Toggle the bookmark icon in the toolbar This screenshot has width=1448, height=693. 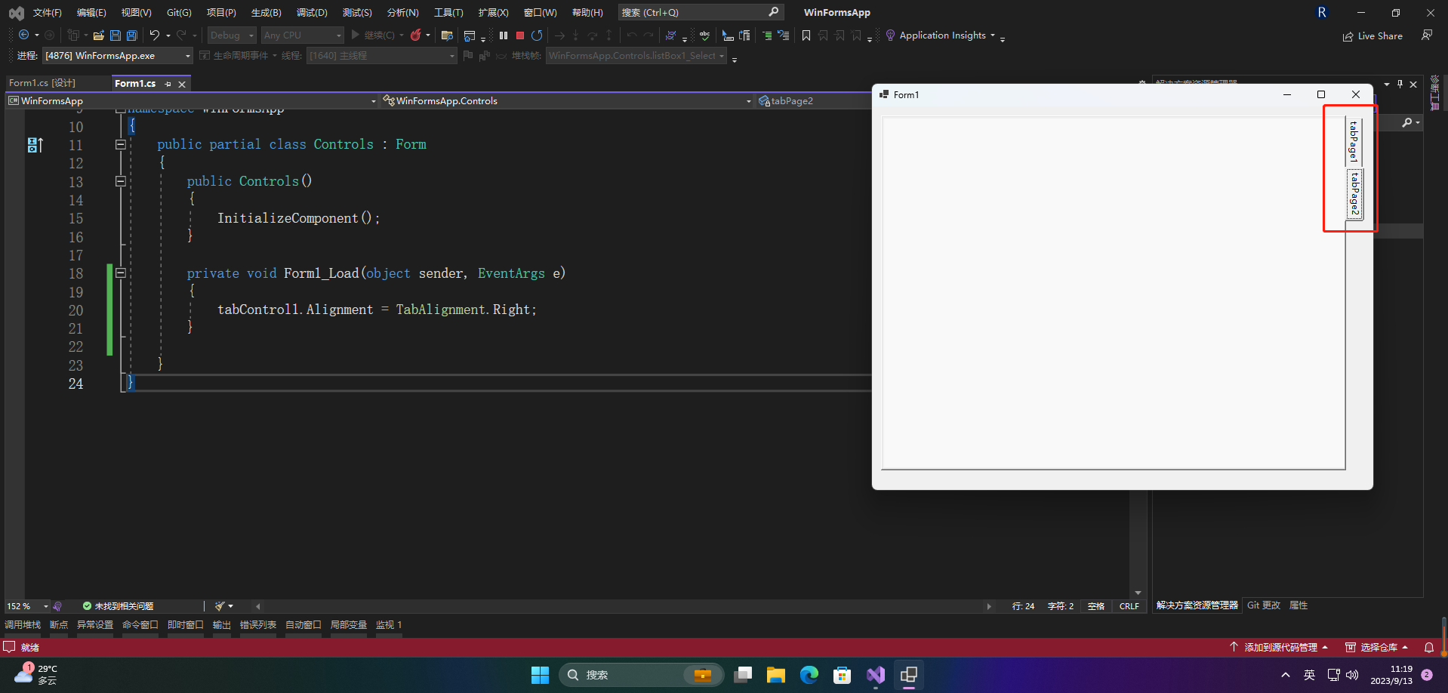pyautogui.click(x=806, y=35)
